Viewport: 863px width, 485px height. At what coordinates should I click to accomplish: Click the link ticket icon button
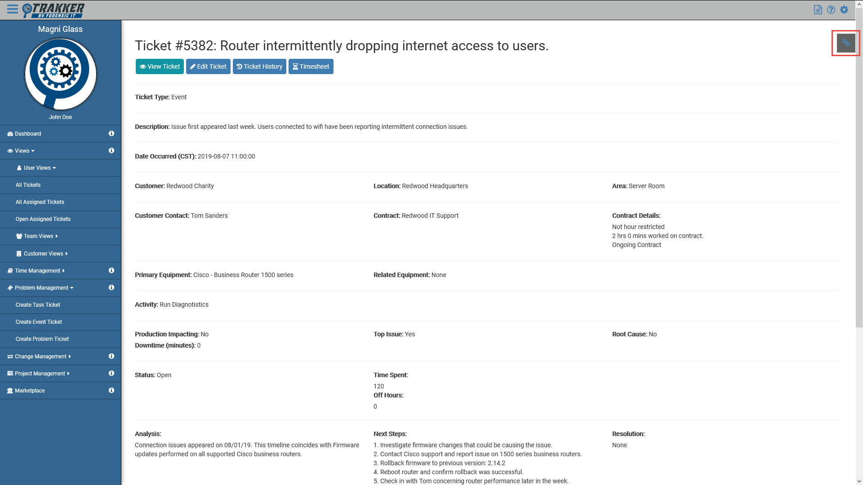(845, 43)
